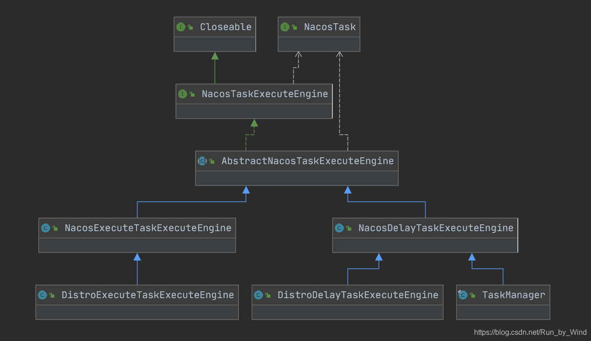Select the NacosDelayTaskExecuteEngine node label
The image size is (591, 341).
tap(436, 228)
